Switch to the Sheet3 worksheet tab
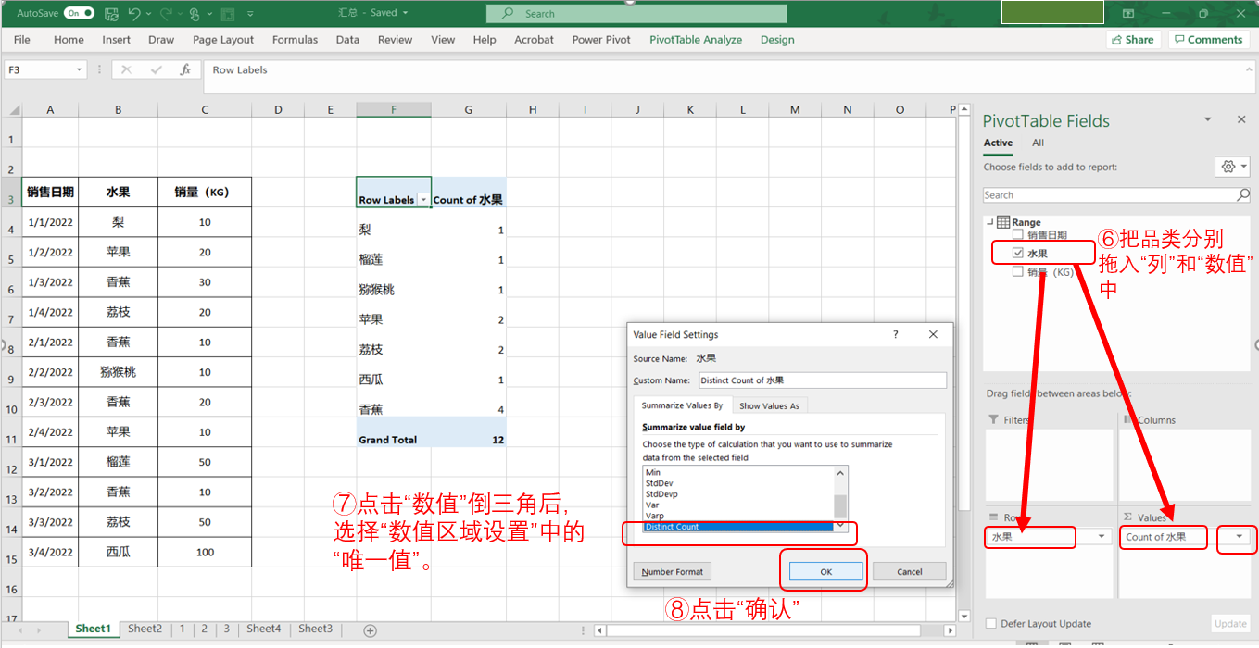The width and height of the screenshot is (1259, 648). (316, 629)
